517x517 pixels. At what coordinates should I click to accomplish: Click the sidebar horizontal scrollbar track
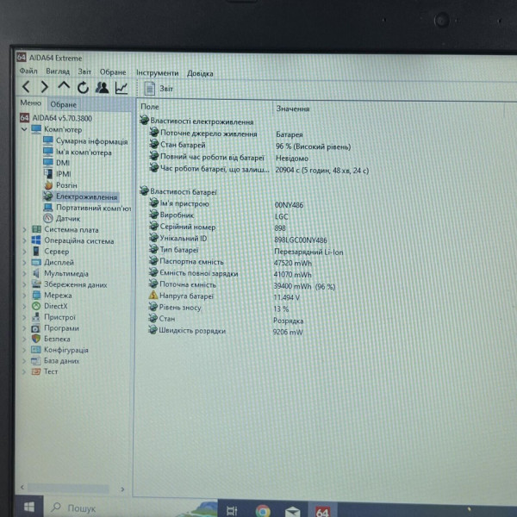[68, 488]
